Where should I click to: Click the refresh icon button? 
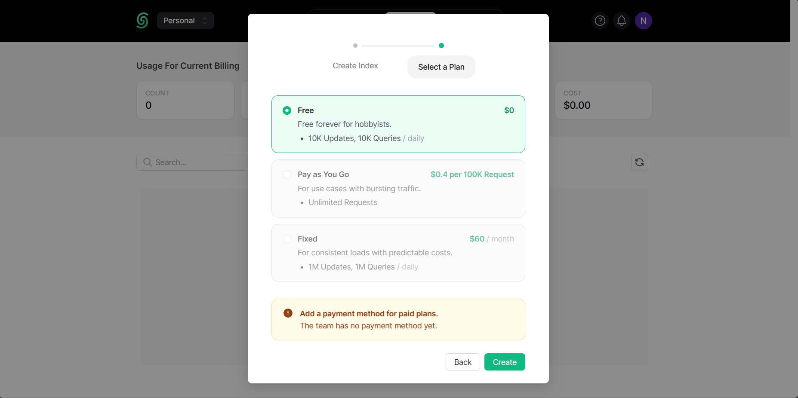[x=639, y=162]
